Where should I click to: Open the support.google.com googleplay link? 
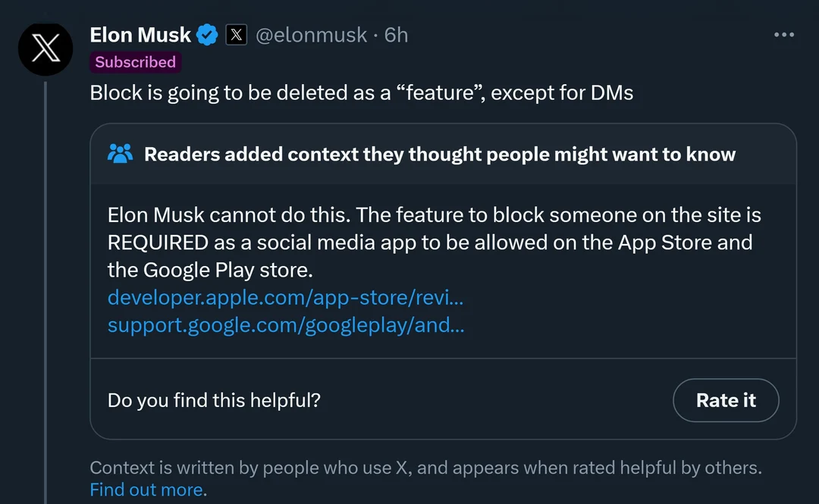pos(286,325)
